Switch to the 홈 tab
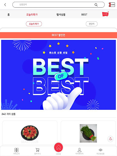Viewport: 117px width, 156px height. click(x=9, y=15)
